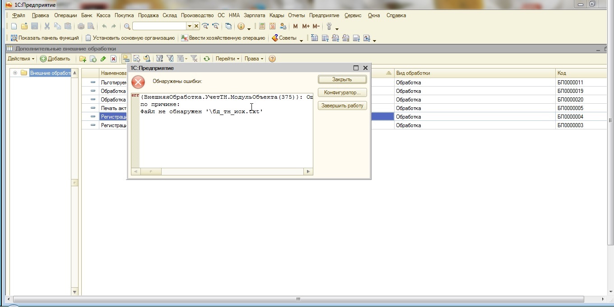The width and height of the screenshot is (614, 308).
Task: Click the Печать акт row name cell
Action: coord(113,108)
